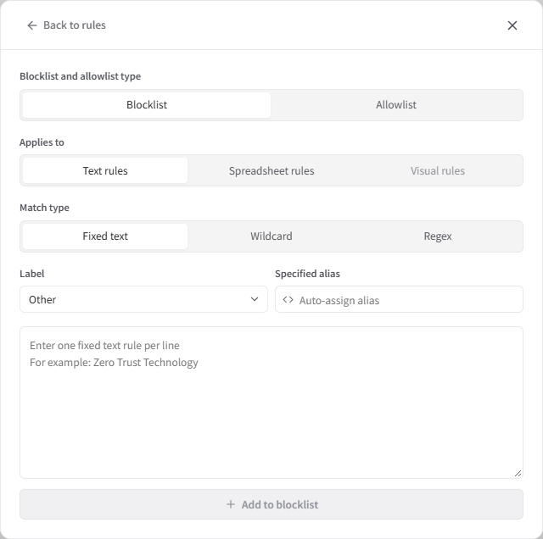The image size is (543, 539).
Task: Click into the fixed text rules textarea
Action: pos(271,403)
